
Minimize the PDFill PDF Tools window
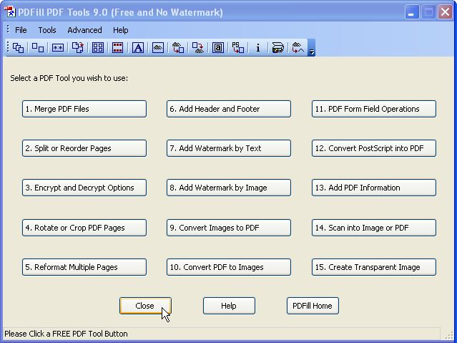tap(411, 12)
